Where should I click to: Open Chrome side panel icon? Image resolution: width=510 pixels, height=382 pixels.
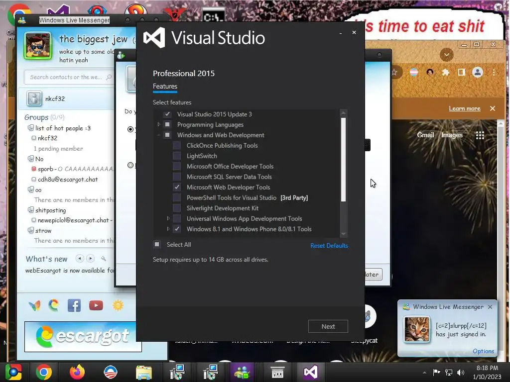[x=462, y=72]
